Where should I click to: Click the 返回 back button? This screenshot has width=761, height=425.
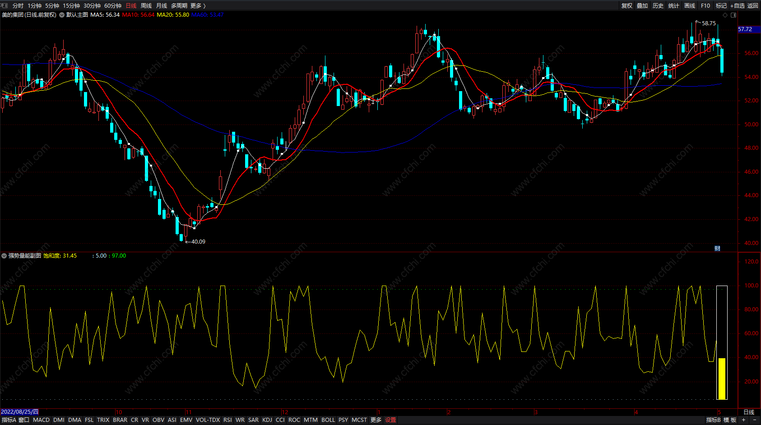coord(753,5)
